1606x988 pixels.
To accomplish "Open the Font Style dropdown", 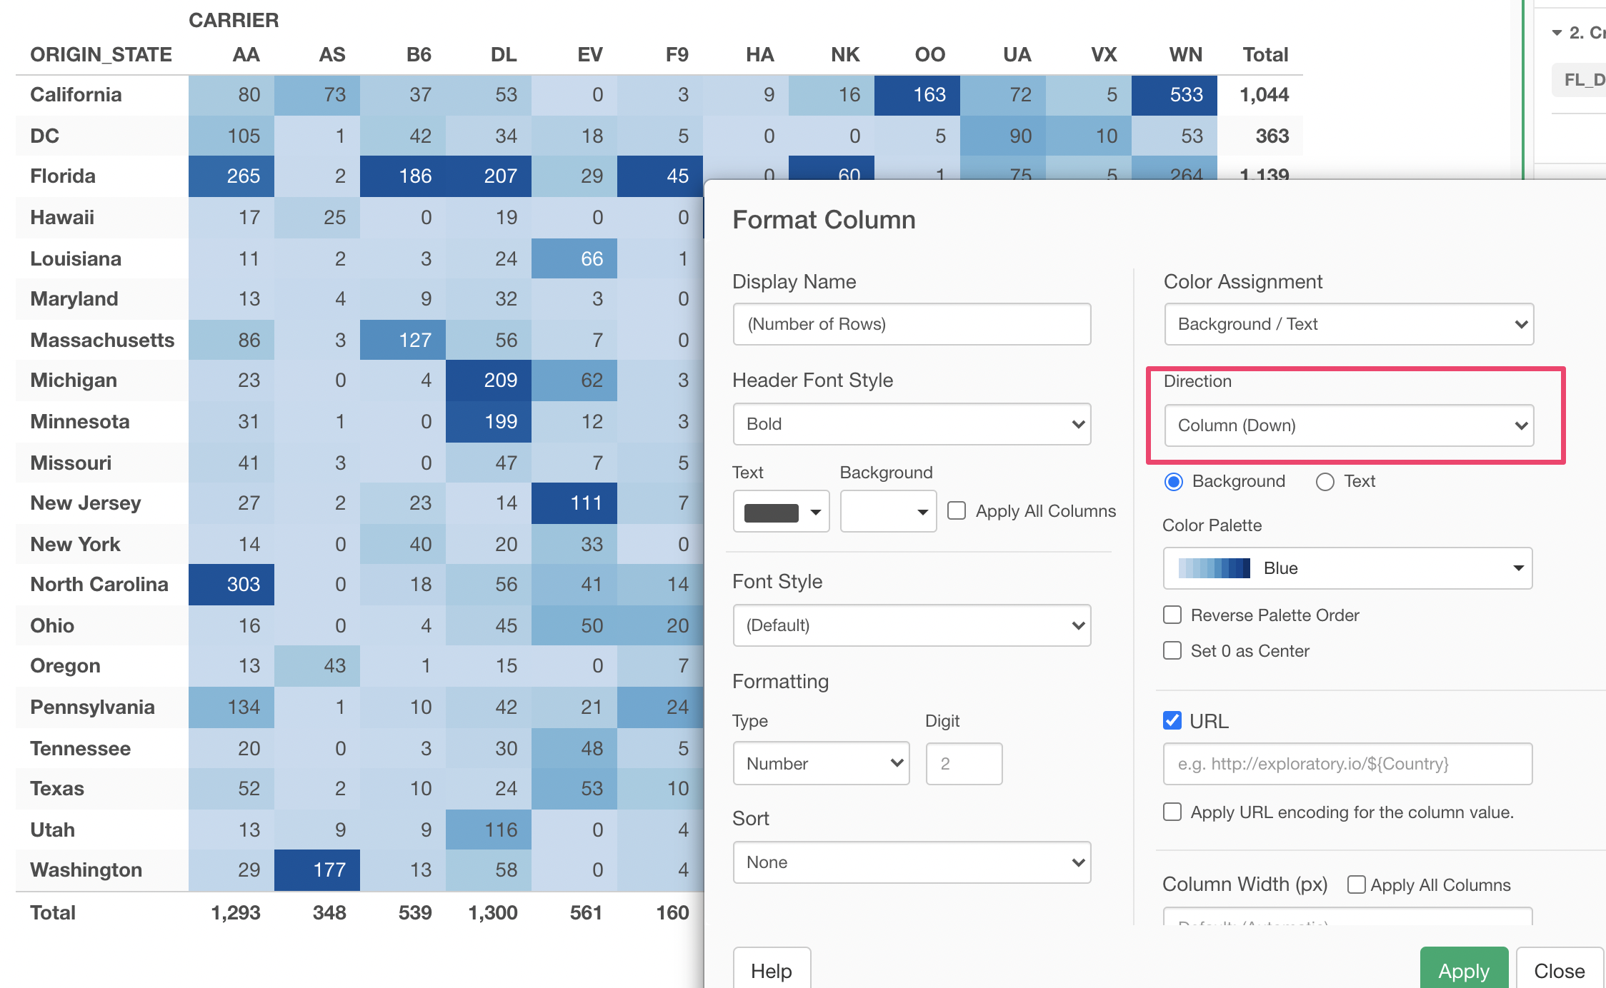I will [912, 625].
